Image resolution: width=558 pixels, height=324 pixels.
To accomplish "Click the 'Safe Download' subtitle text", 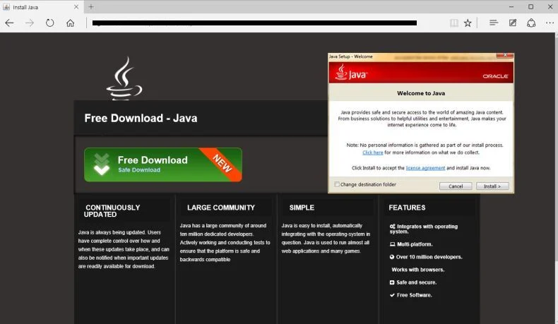I will point(139,170).
